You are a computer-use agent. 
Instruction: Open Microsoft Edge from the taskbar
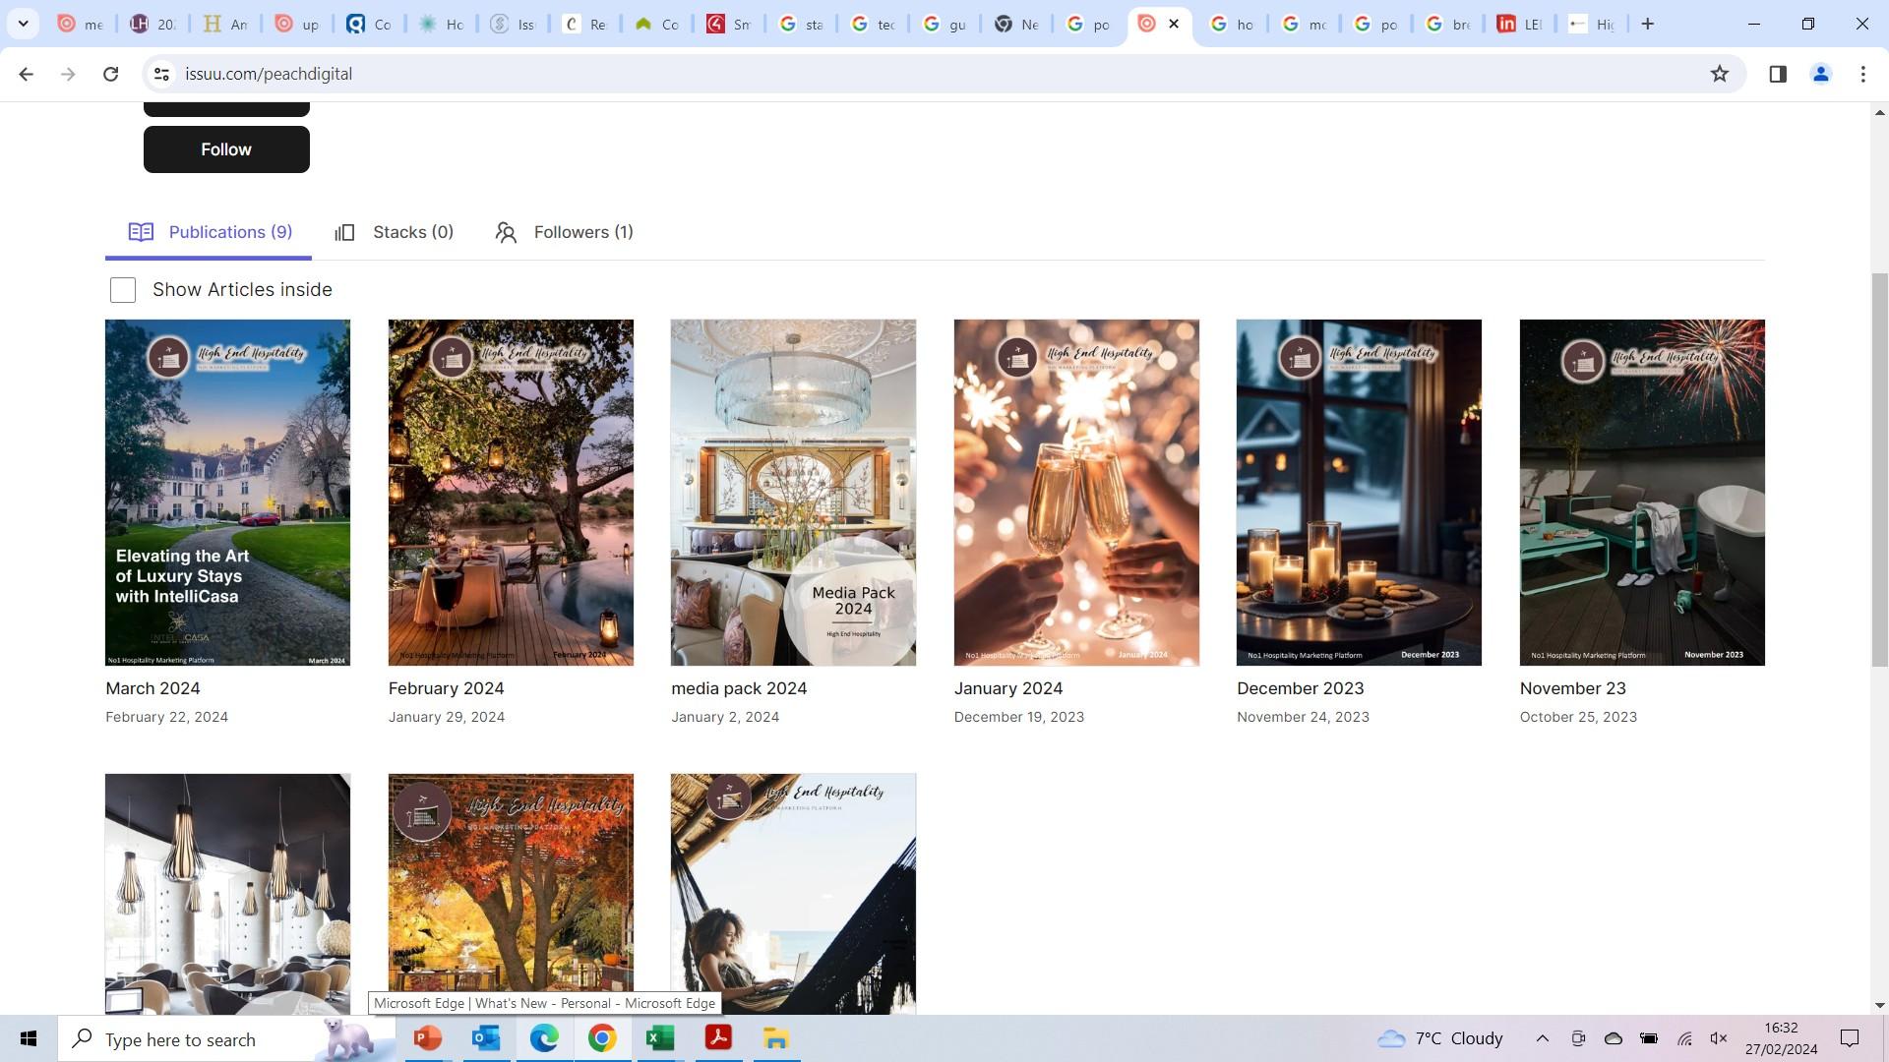coord(544,1039)
